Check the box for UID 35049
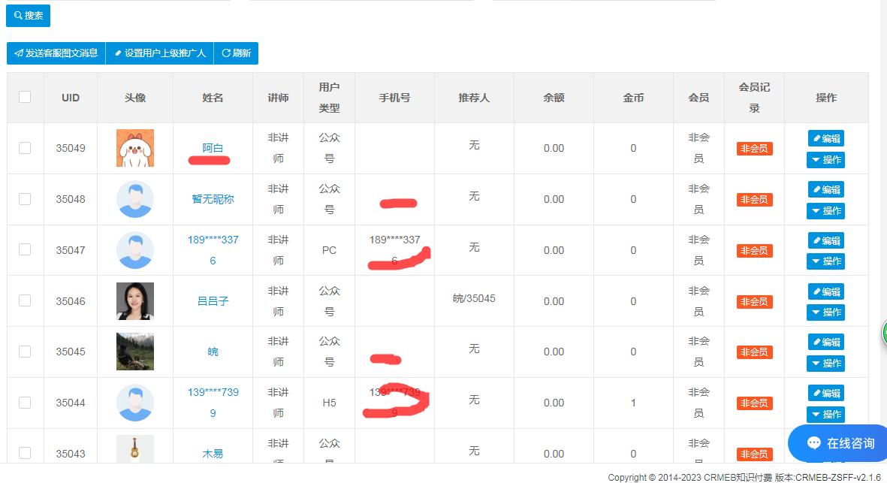Screen dimensions: 887x483 click(x=25, y=148)
